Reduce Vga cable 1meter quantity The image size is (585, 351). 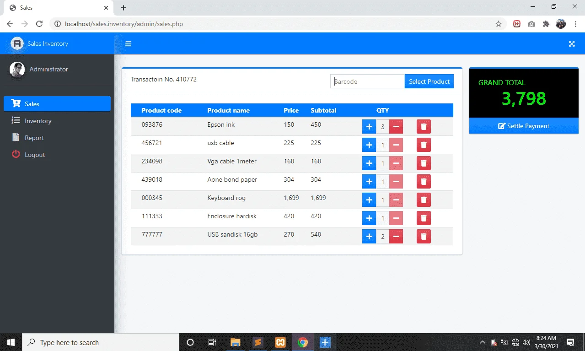396,163
